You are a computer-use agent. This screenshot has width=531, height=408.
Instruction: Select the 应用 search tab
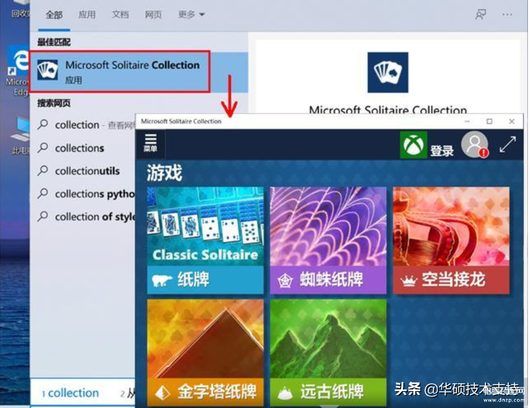[x=87, y=14]
